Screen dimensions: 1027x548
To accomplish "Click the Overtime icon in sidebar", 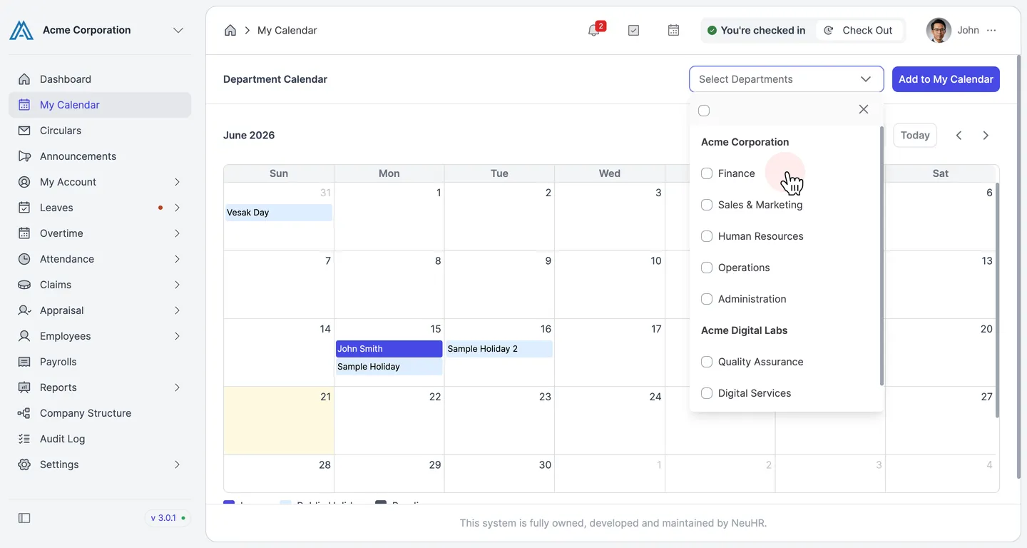I will pos(24,233).
